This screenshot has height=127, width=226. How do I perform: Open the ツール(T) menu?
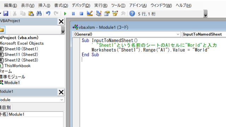(x=118, y=6)
